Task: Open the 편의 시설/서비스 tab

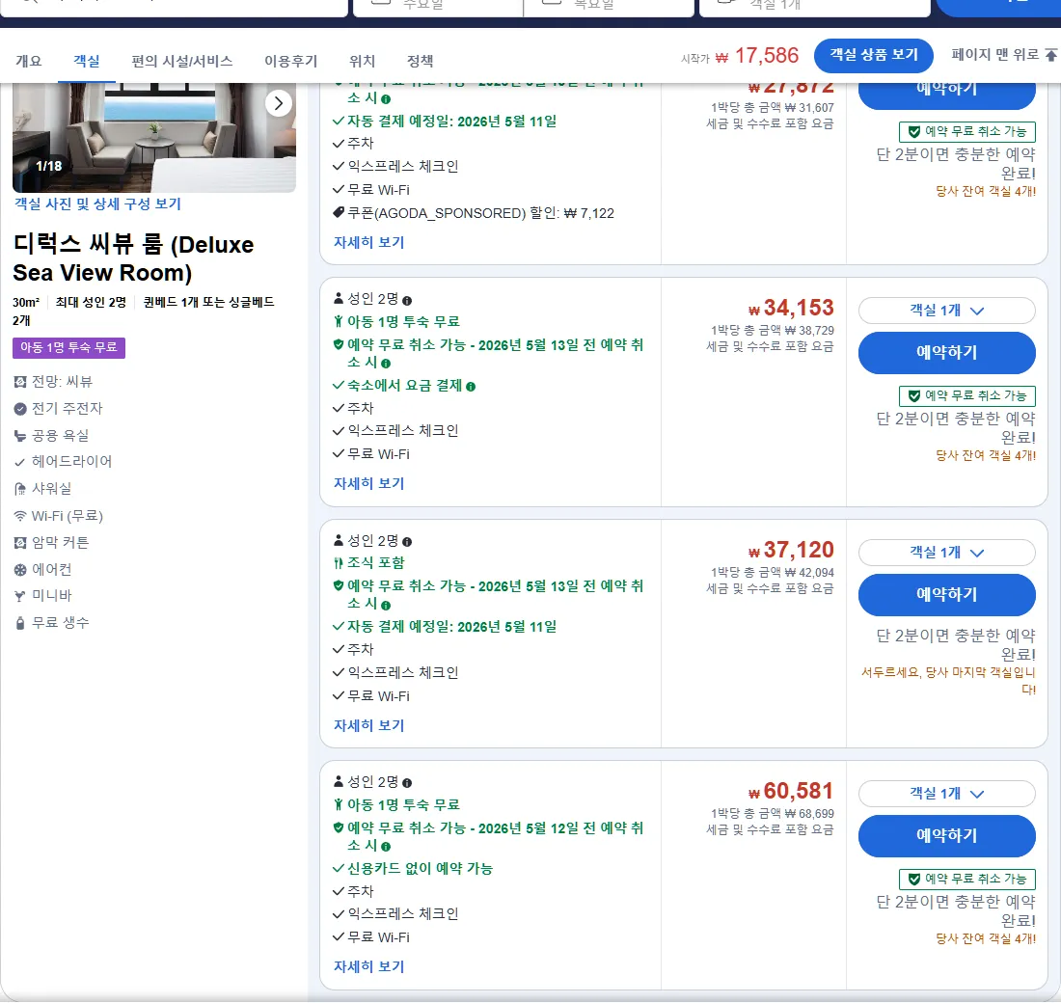Action: coord(182,61)
